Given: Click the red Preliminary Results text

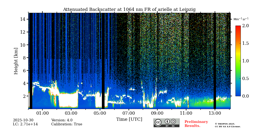Looking at the screenshot, I should tap(196, 124).
